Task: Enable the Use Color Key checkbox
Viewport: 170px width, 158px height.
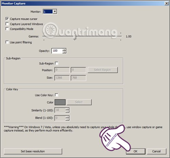Action: click(x=57, y=95)
